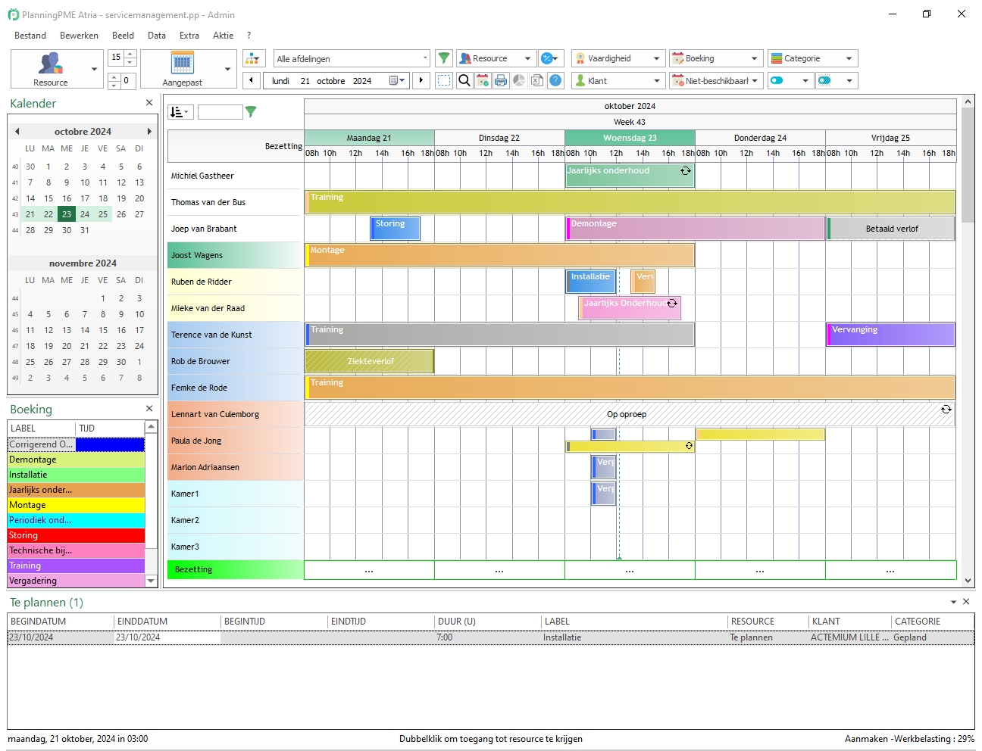The width and height of the screenshot is (982, 751).
Task: Toggle the hatched unavailability switch in the toolbar
Action: point(826,80)
